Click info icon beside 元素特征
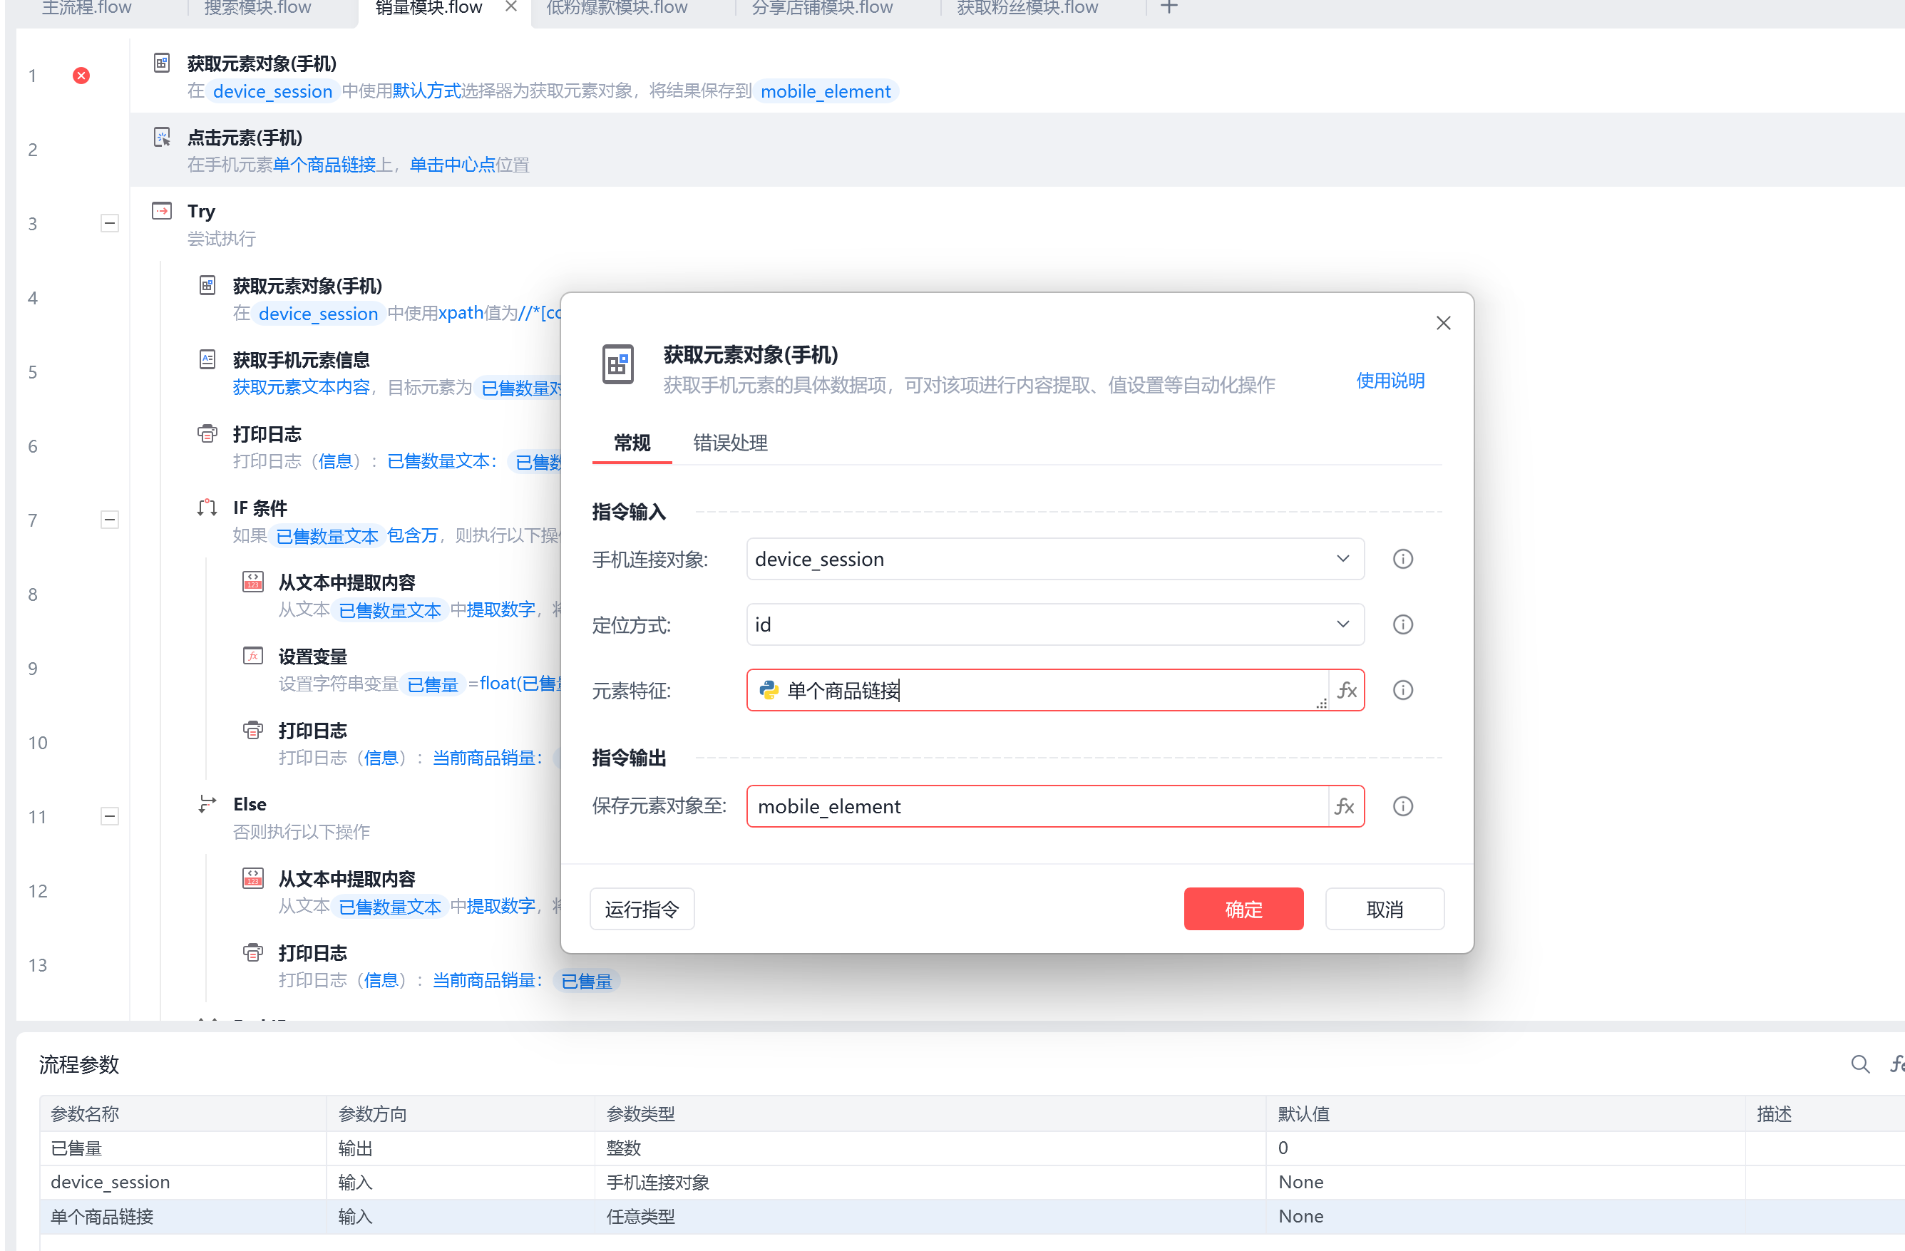The height and width of the screenshot is (1251, 1905). (x=1402, y=690)
